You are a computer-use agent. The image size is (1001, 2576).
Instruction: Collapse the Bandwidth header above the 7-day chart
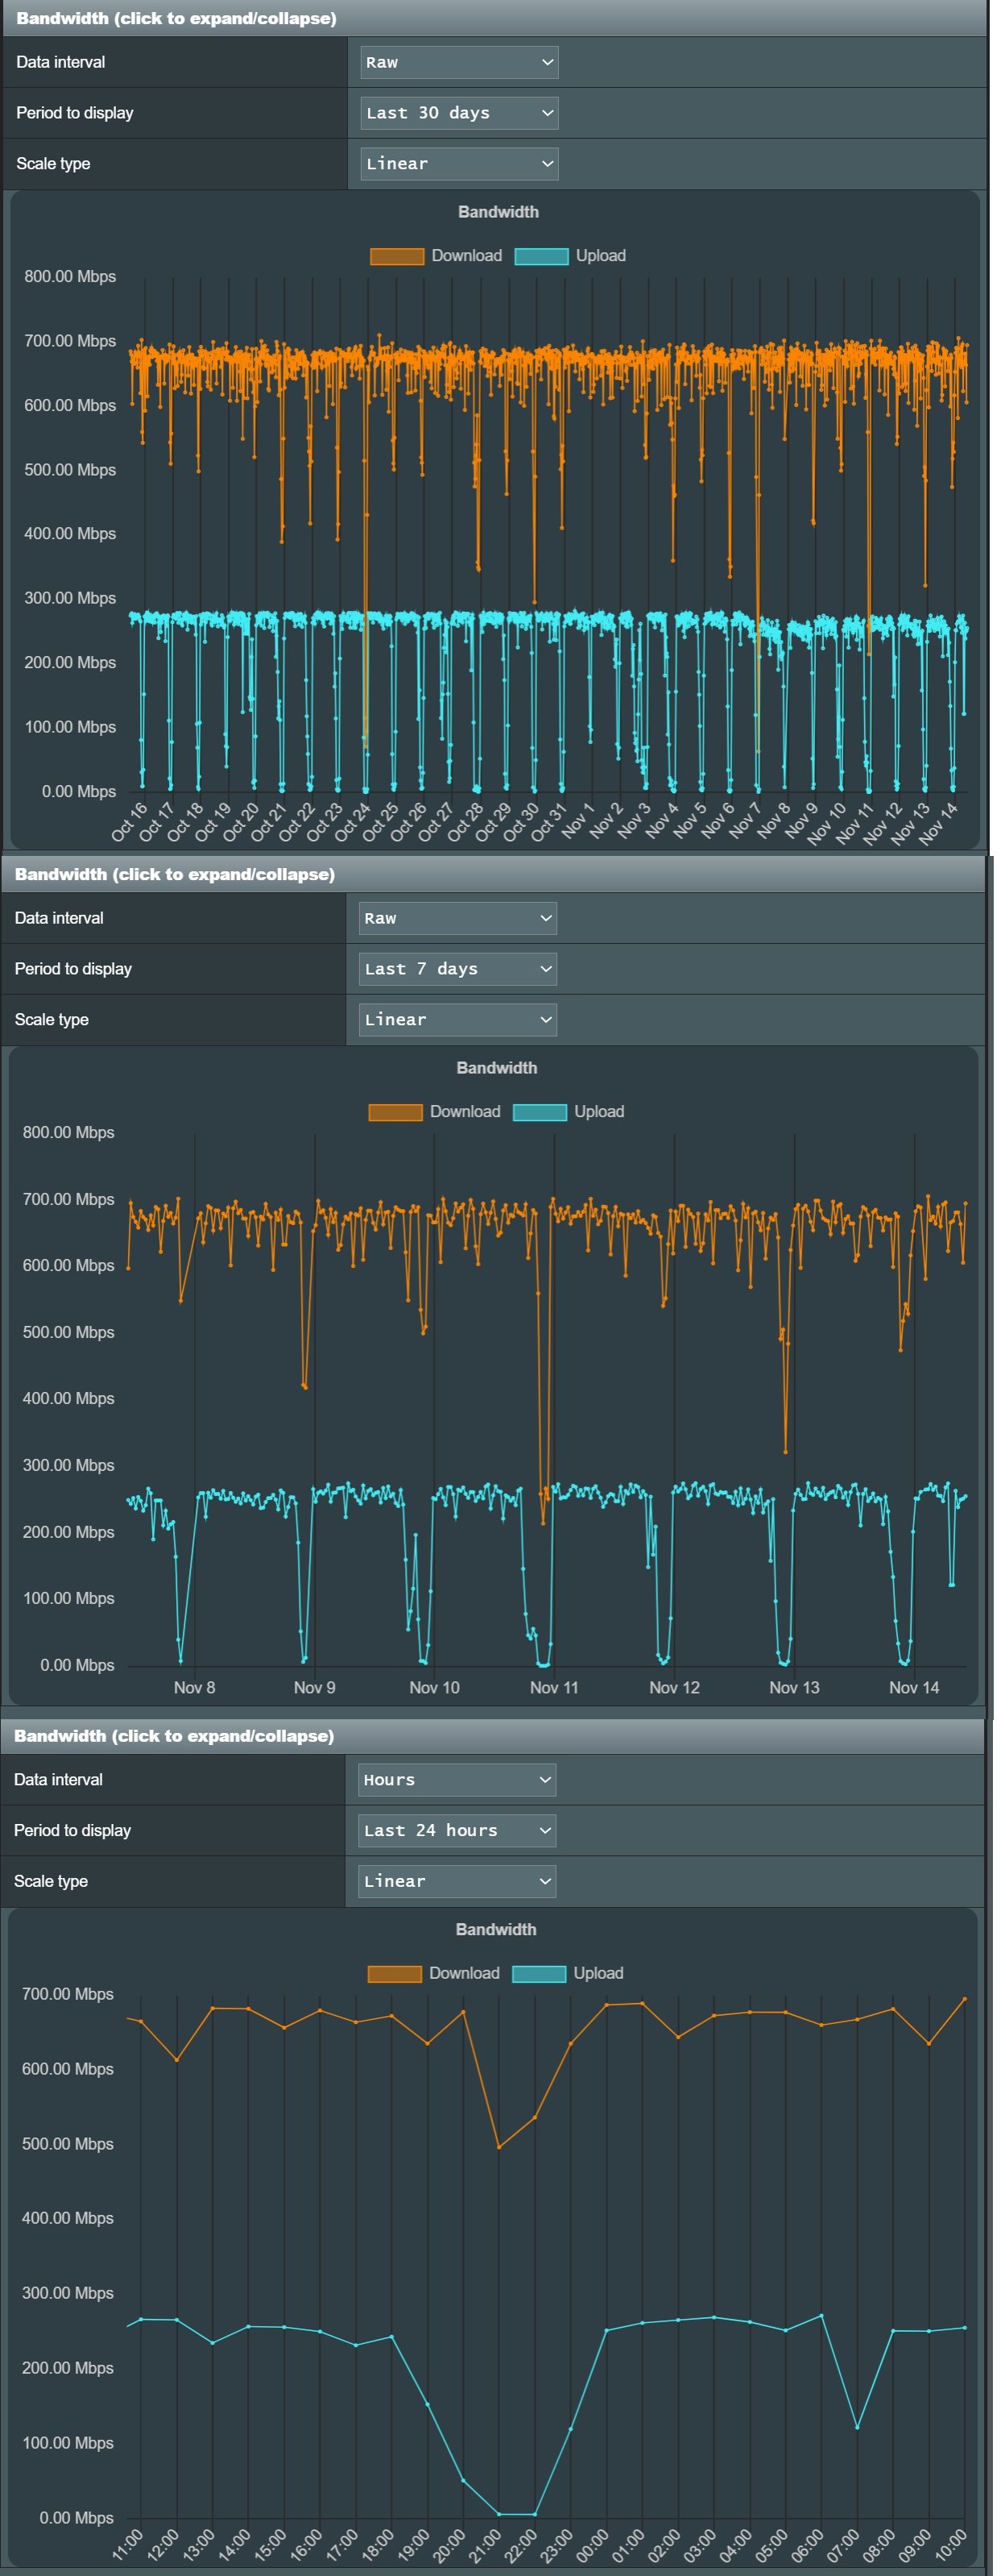click(175, 874)
